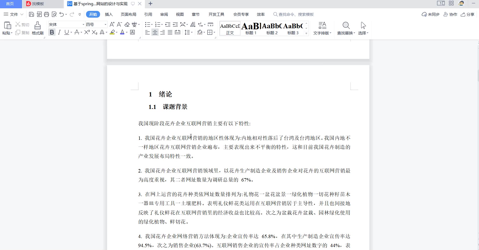The height and width of the screenshot is (250, 479).
Task: Click the Paste clipboard icon
Action: (x=7, y=25)
